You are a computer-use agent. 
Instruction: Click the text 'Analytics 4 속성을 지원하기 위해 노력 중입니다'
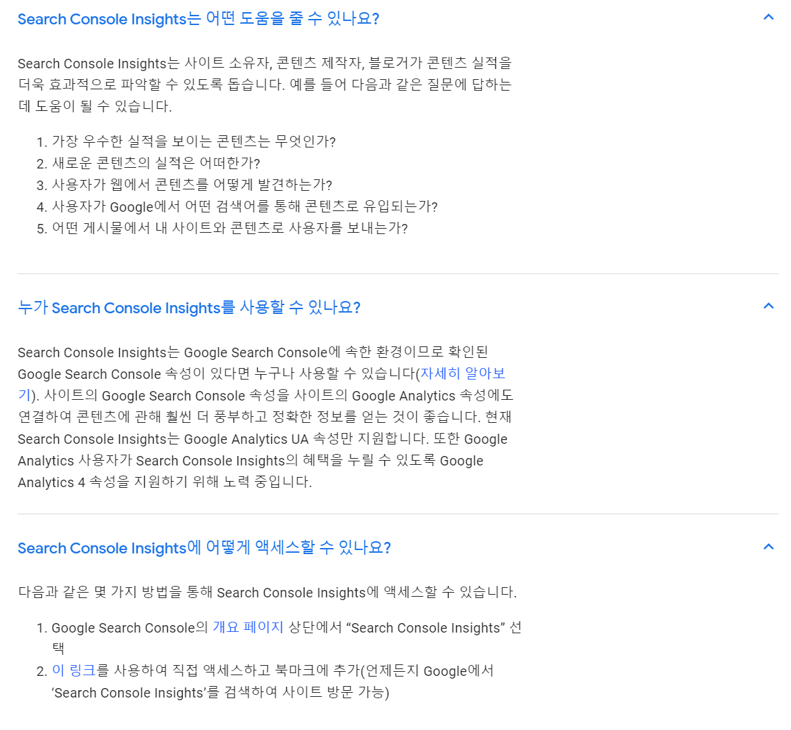(x=165, y=482)
